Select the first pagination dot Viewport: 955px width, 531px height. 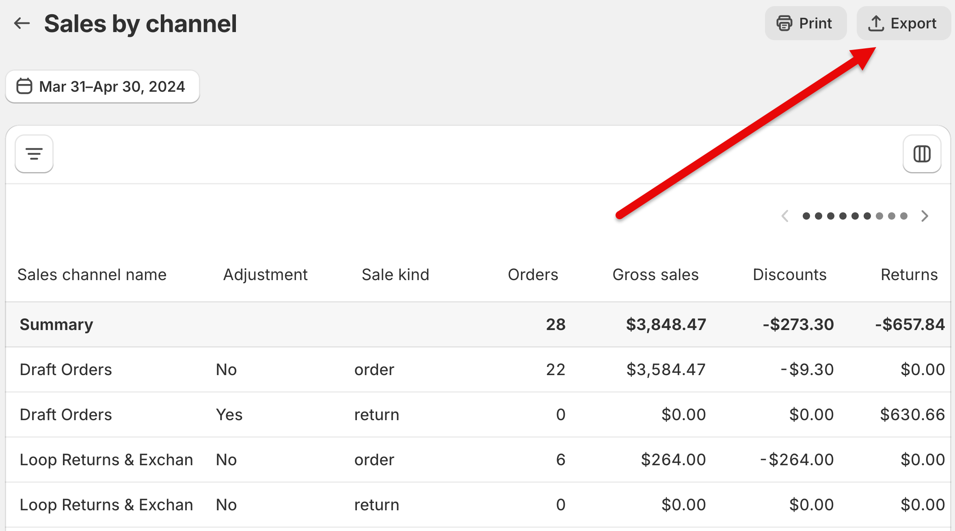point(807,216)
